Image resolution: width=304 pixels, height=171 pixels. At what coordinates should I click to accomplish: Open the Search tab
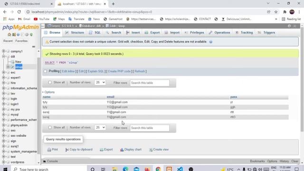[114, 33]
